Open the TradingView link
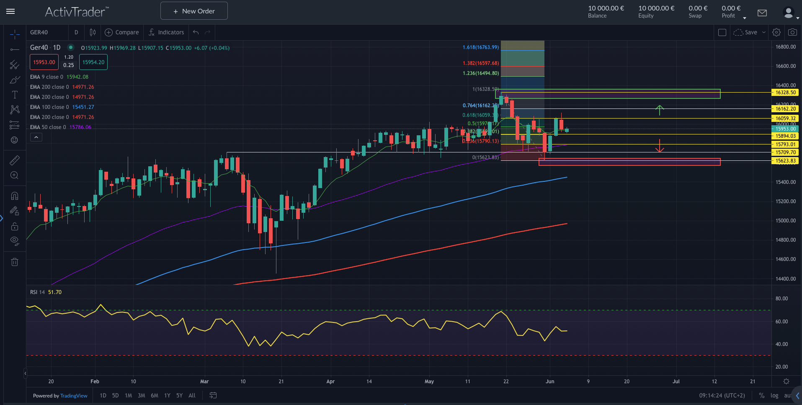Image resolution: width=802 pixels, height=405 pixels. coord(74,395)
